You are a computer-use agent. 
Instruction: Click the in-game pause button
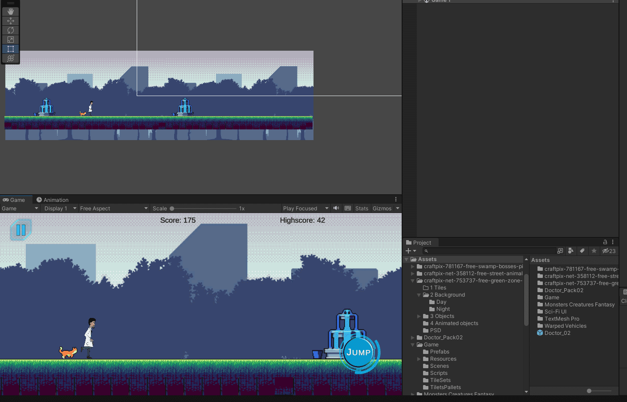click(20, 230)
